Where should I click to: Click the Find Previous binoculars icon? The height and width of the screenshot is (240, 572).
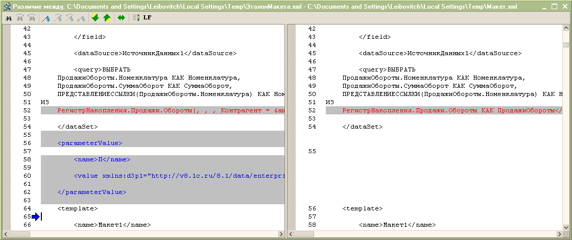point(32,18)
